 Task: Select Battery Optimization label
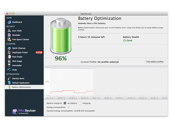click(21, 87)
